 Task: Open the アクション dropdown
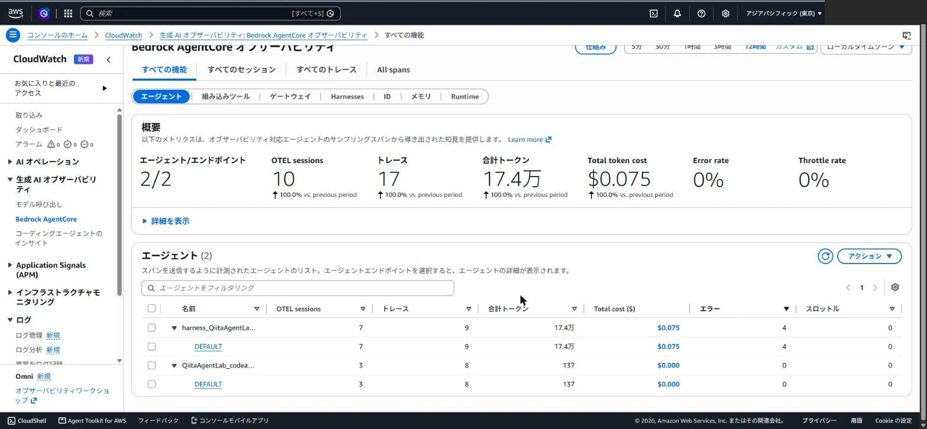(x=869, y=256)
